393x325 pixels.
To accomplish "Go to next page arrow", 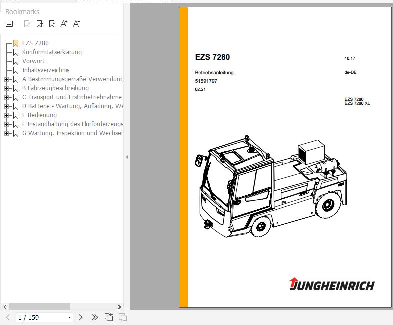I will (80, 317).
